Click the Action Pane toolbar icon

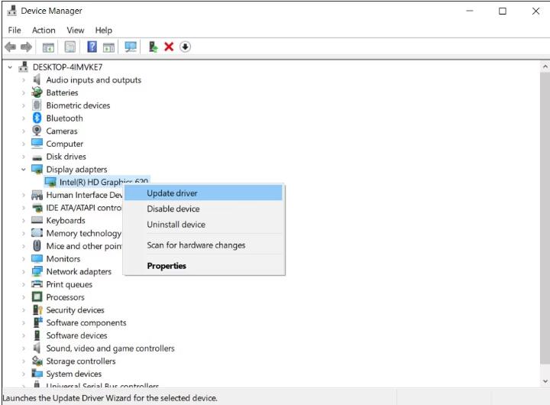pyautogui.click(x=108, y=47)
